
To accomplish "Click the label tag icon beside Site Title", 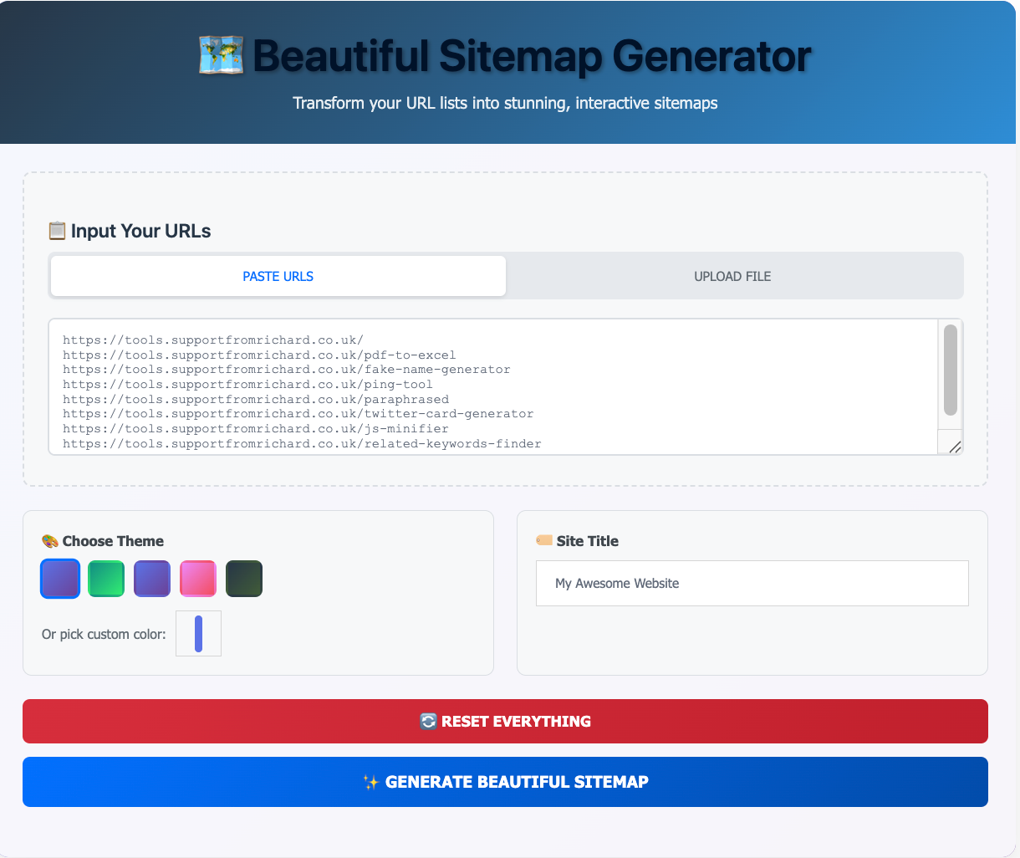I will 543,541.
